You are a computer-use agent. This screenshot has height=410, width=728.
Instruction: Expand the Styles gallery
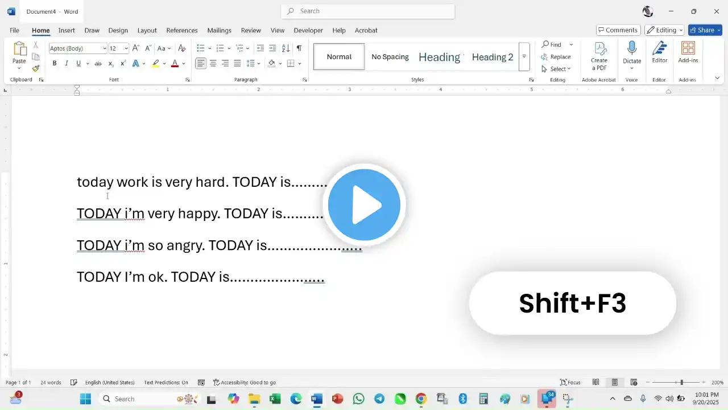click(524, 57)
